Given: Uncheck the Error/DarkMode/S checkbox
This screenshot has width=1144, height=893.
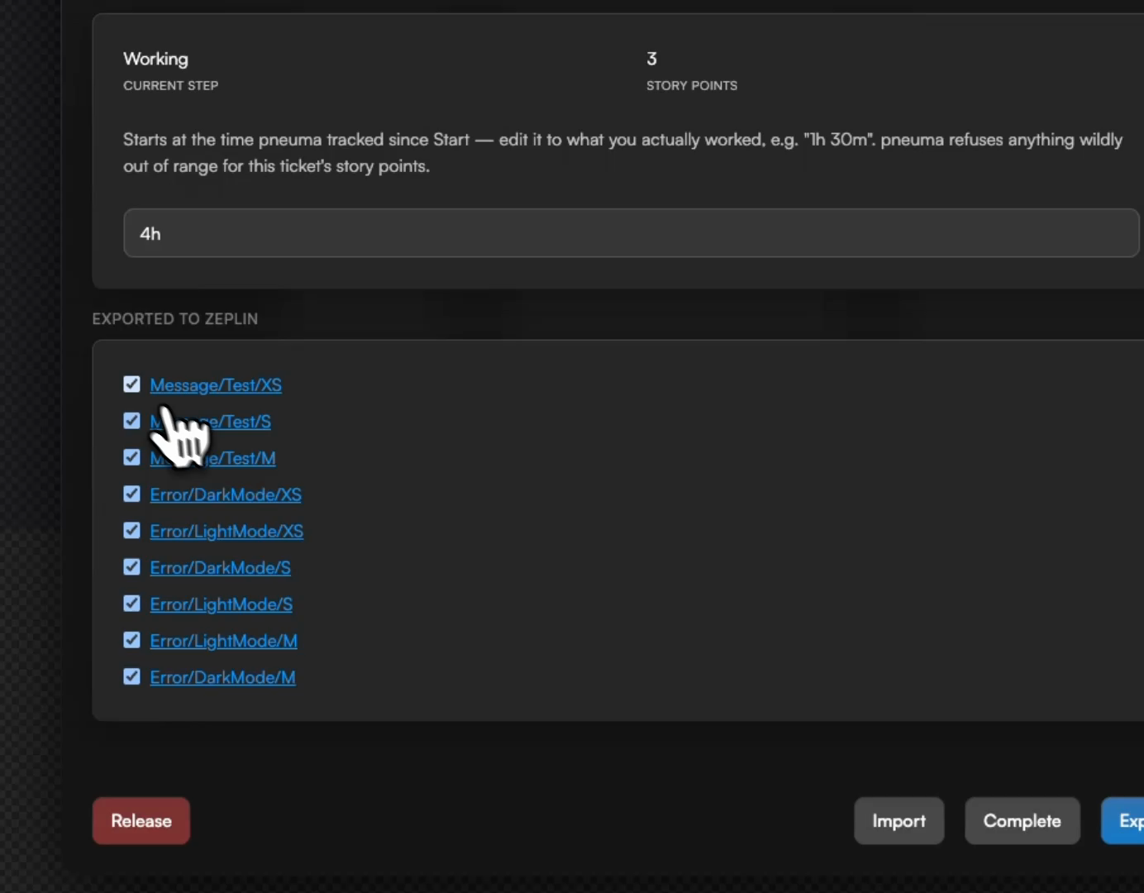Looking at the screenshot, I should (131, 567).
